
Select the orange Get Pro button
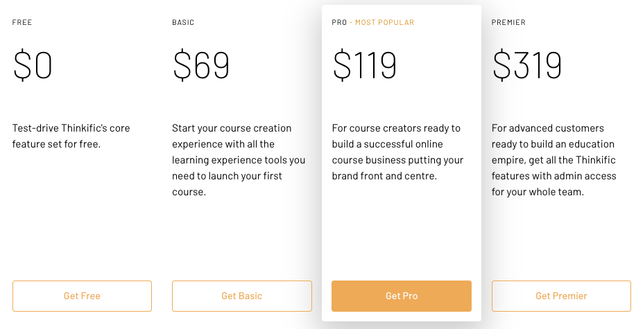[x=402, y=296]
